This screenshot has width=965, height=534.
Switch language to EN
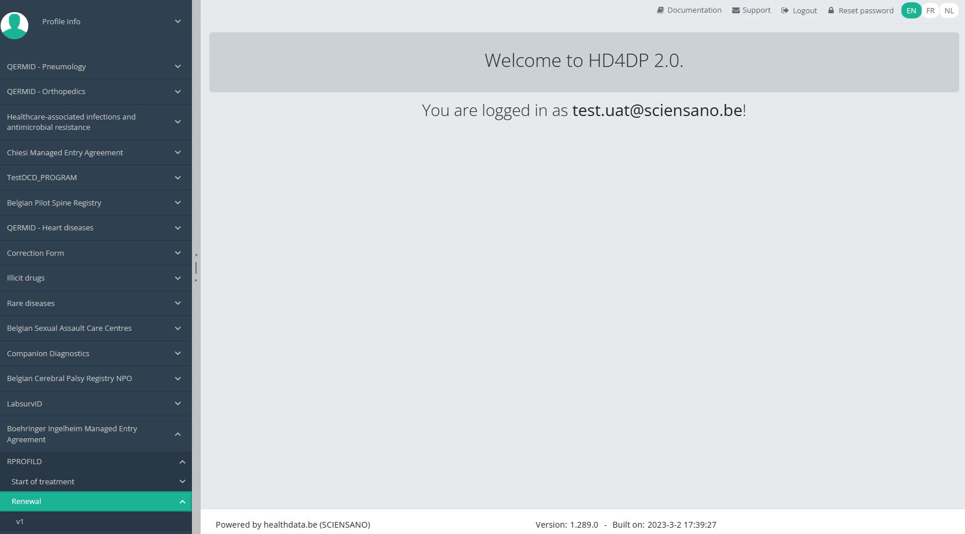911,10
